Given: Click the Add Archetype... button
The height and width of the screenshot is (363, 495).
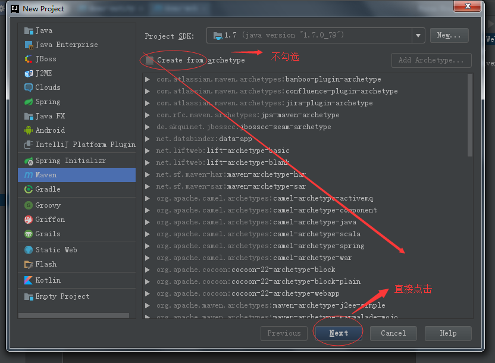Looking at the screenshot, I should coord(431,60).
